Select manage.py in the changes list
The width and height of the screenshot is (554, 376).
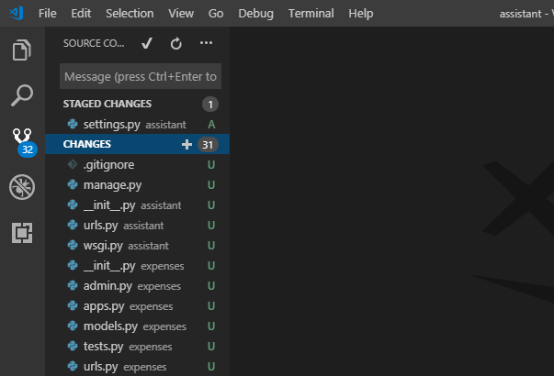click(110, 184)
